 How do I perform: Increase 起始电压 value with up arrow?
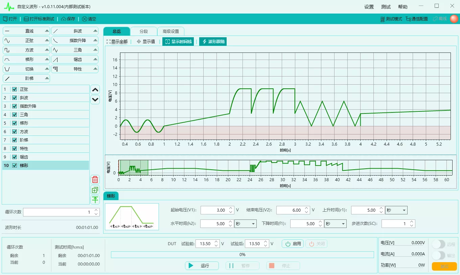tap(231, 208)
